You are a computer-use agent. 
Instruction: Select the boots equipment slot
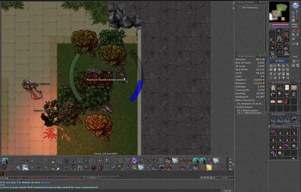pyautogui.click(x=279, y=53)
